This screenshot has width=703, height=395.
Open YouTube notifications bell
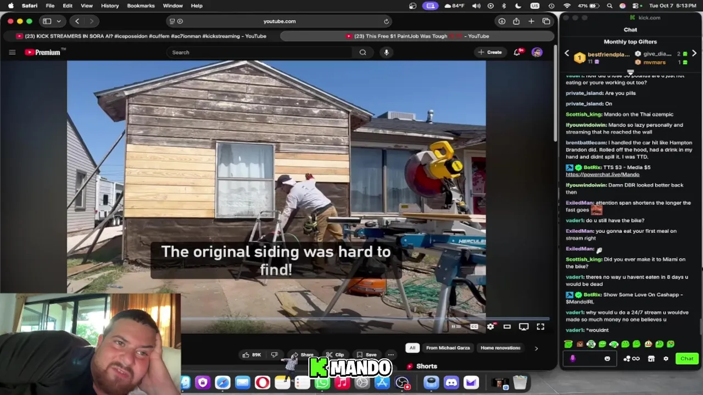tap(517, 52)
